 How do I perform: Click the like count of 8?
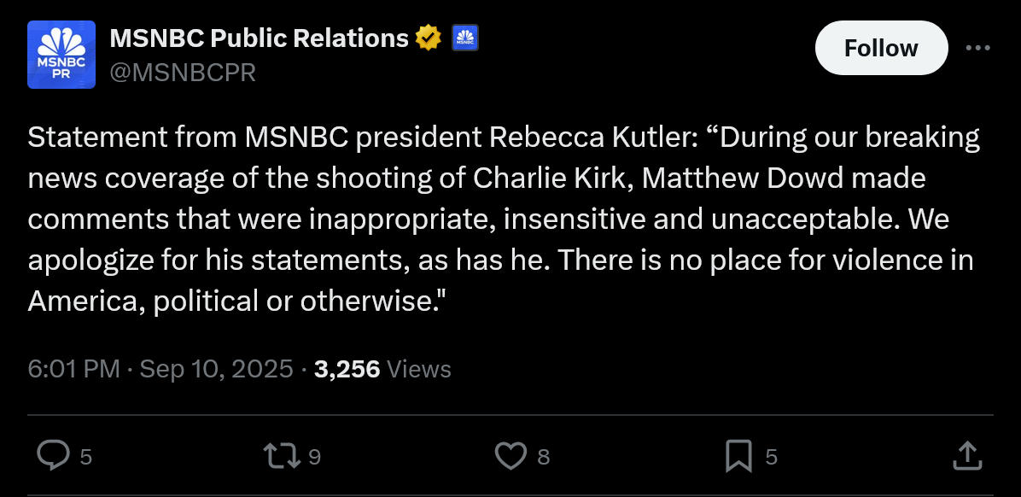(x=543, y=458)
